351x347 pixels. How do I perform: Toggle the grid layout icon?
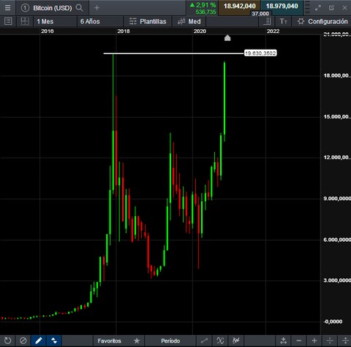click(25, 21)
